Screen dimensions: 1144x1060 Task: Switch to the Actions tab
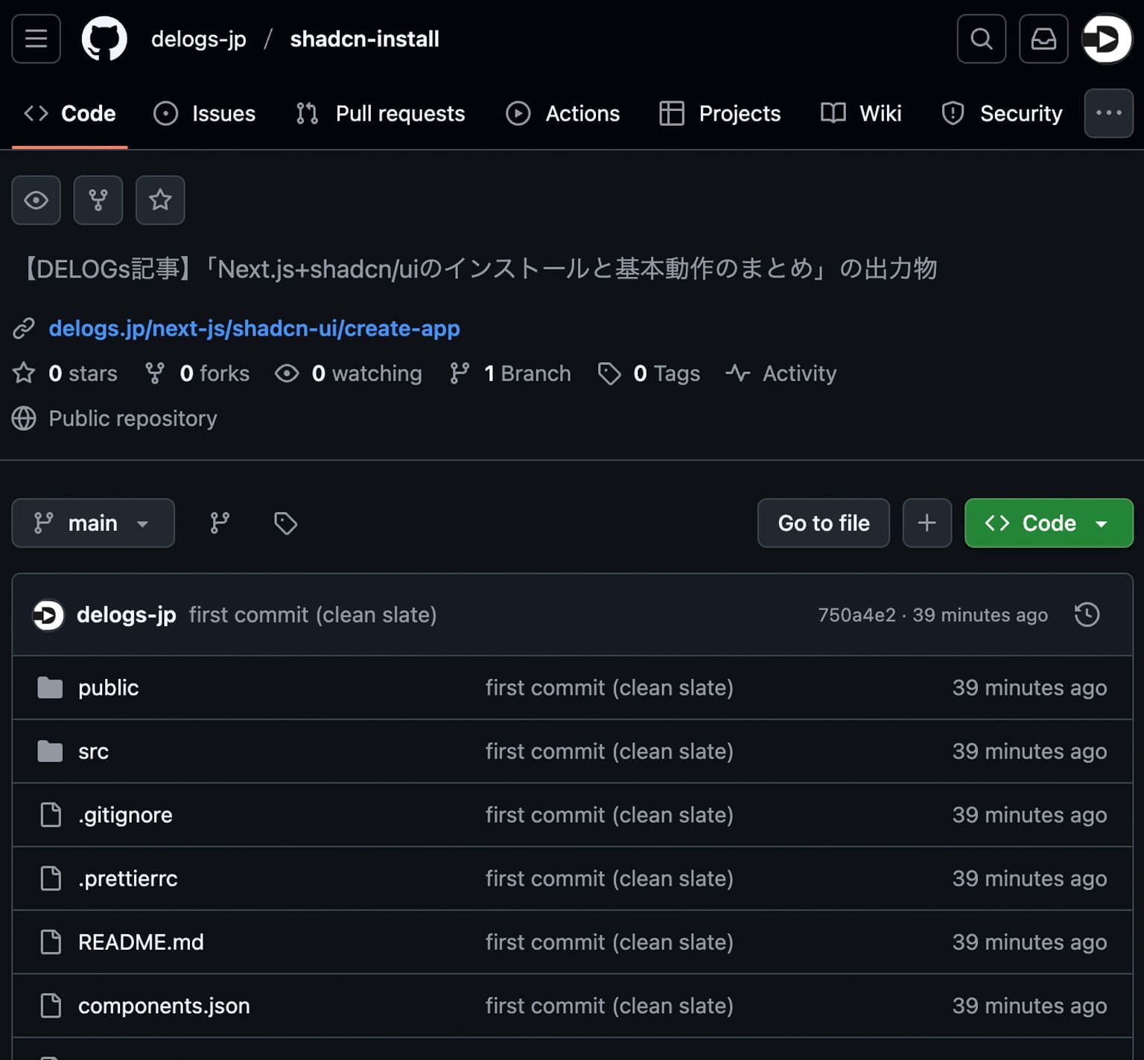coord(563,113)
